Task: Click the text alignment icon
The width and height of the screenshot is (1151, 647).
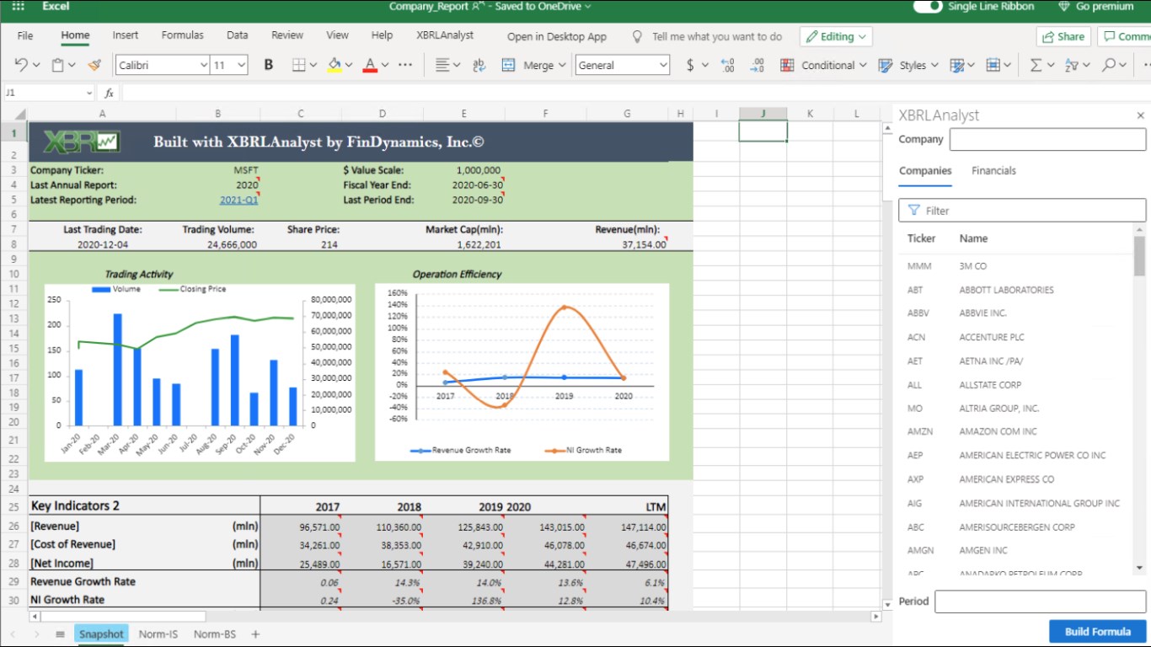Action: tap(442, 65)
